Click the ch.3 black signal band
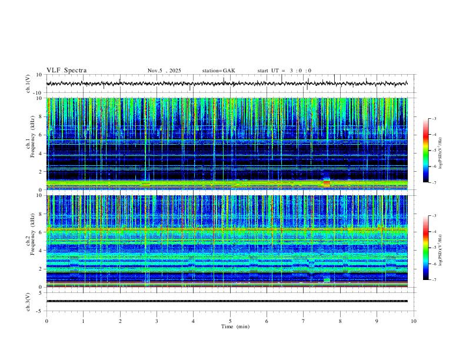This screenshot has width=466, height=360. tap(227, 301)
